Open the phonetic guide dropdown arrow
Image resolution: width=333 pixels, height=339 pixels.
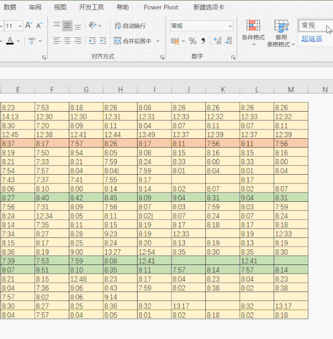(x=40, y=41)
